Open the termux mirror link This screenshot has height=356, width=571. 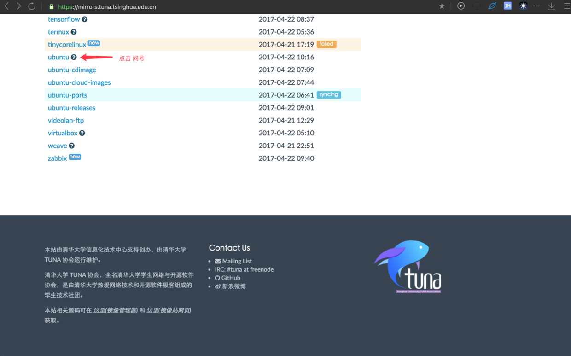click(58, 32)
